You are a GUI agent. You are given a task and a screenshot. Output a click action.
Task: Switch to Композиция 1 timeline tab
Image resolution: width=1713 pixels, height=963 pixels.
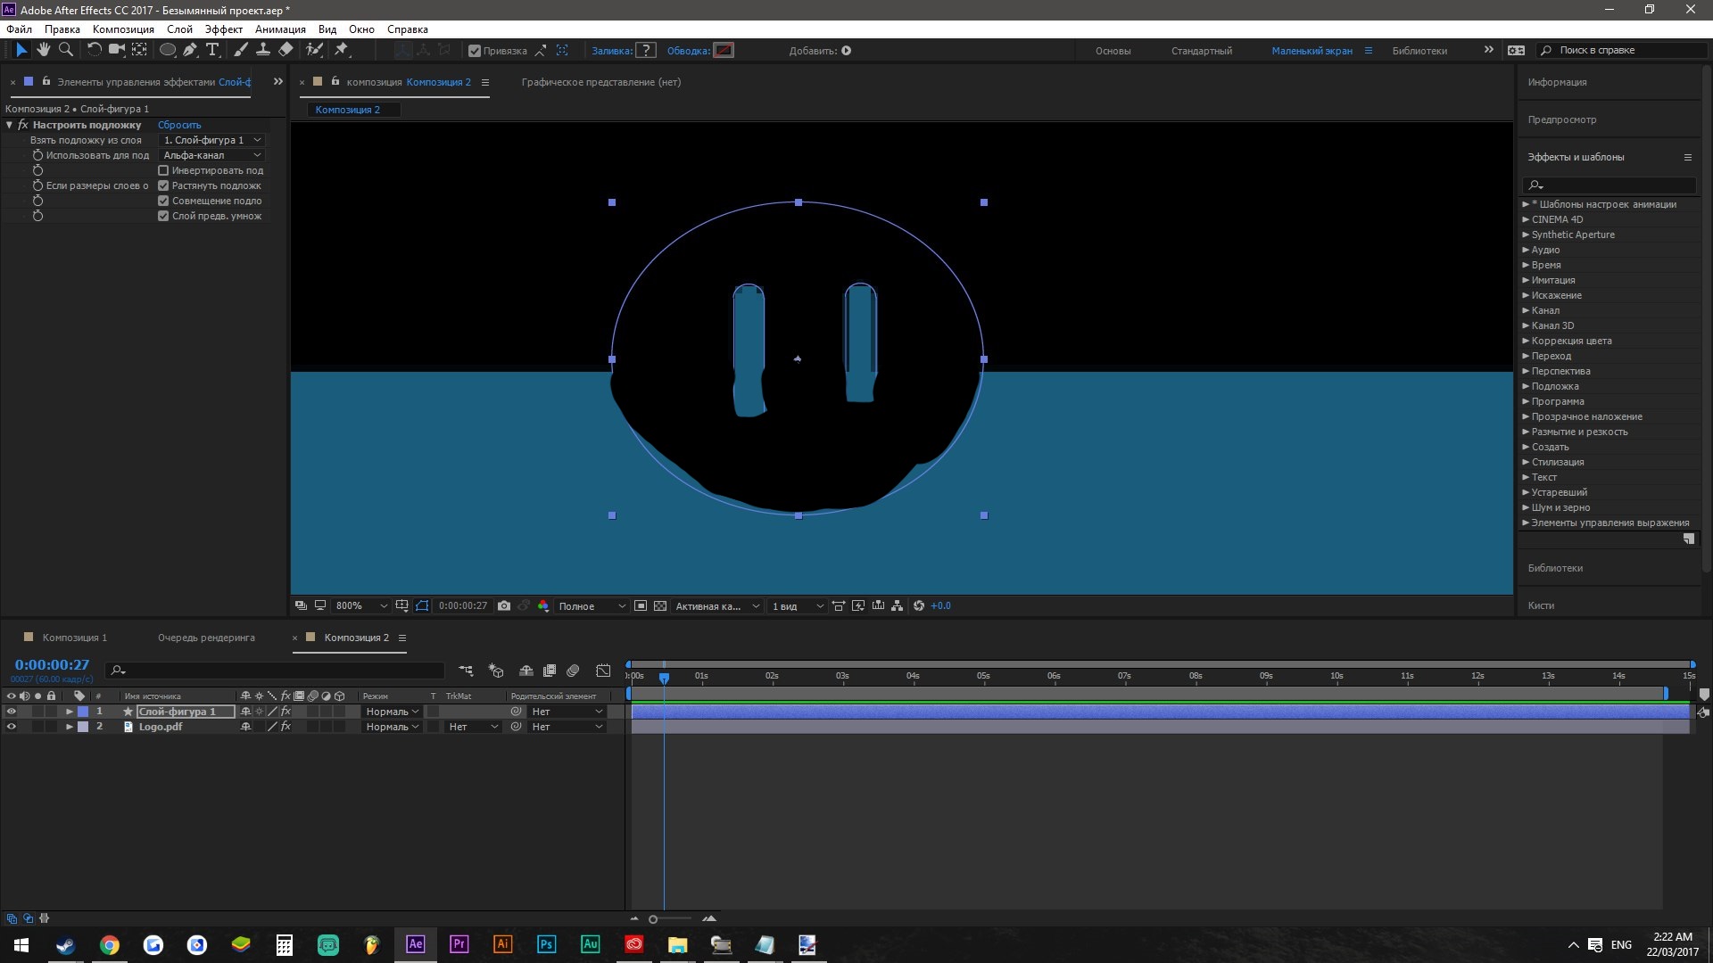point(74,638)
